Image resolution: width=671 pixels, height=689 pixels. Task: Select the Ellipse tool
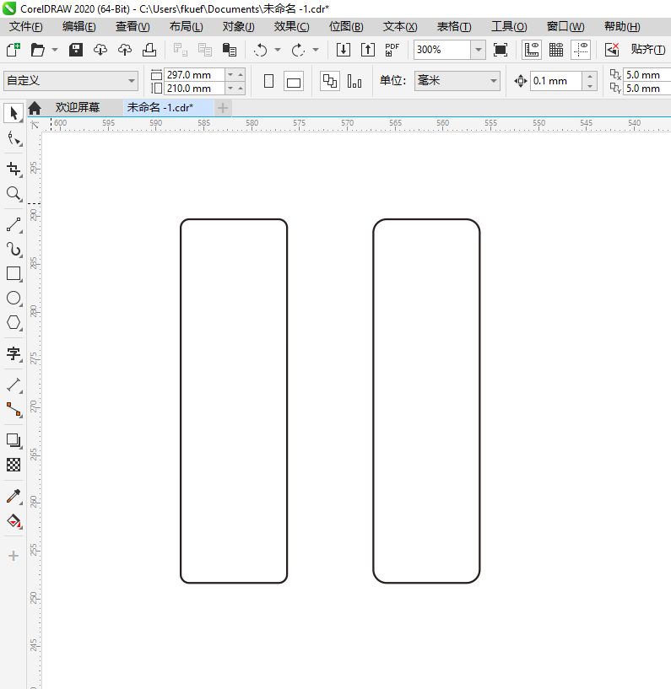tap(14, 299)
